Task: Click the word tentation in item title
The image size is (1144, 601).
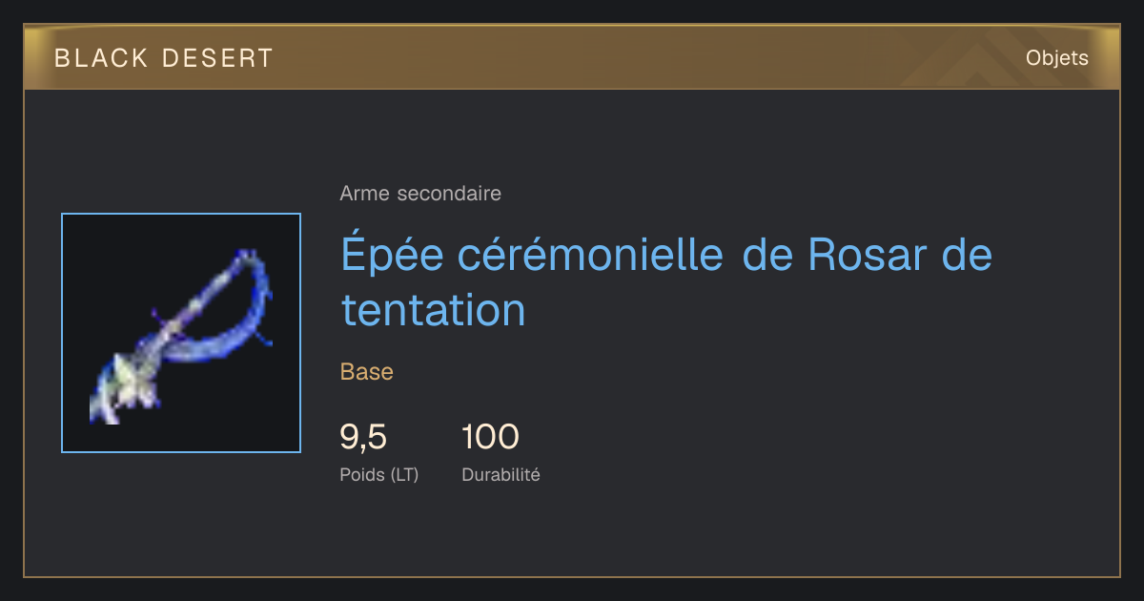Action: tap(433, 310)
